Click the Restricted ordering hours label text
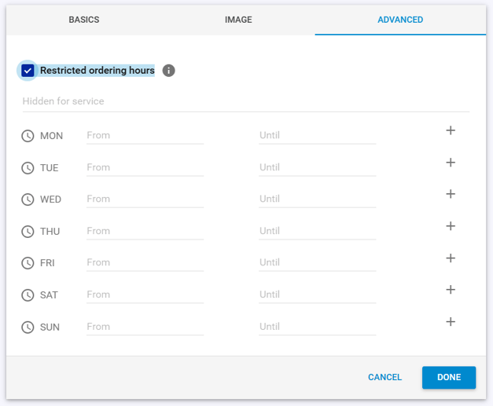The width and height of the screenshot is (493, 406). click(97, 71)
